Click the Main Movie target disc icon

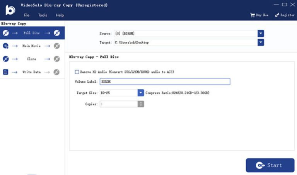pyautogui.click(x=57, y=46)
